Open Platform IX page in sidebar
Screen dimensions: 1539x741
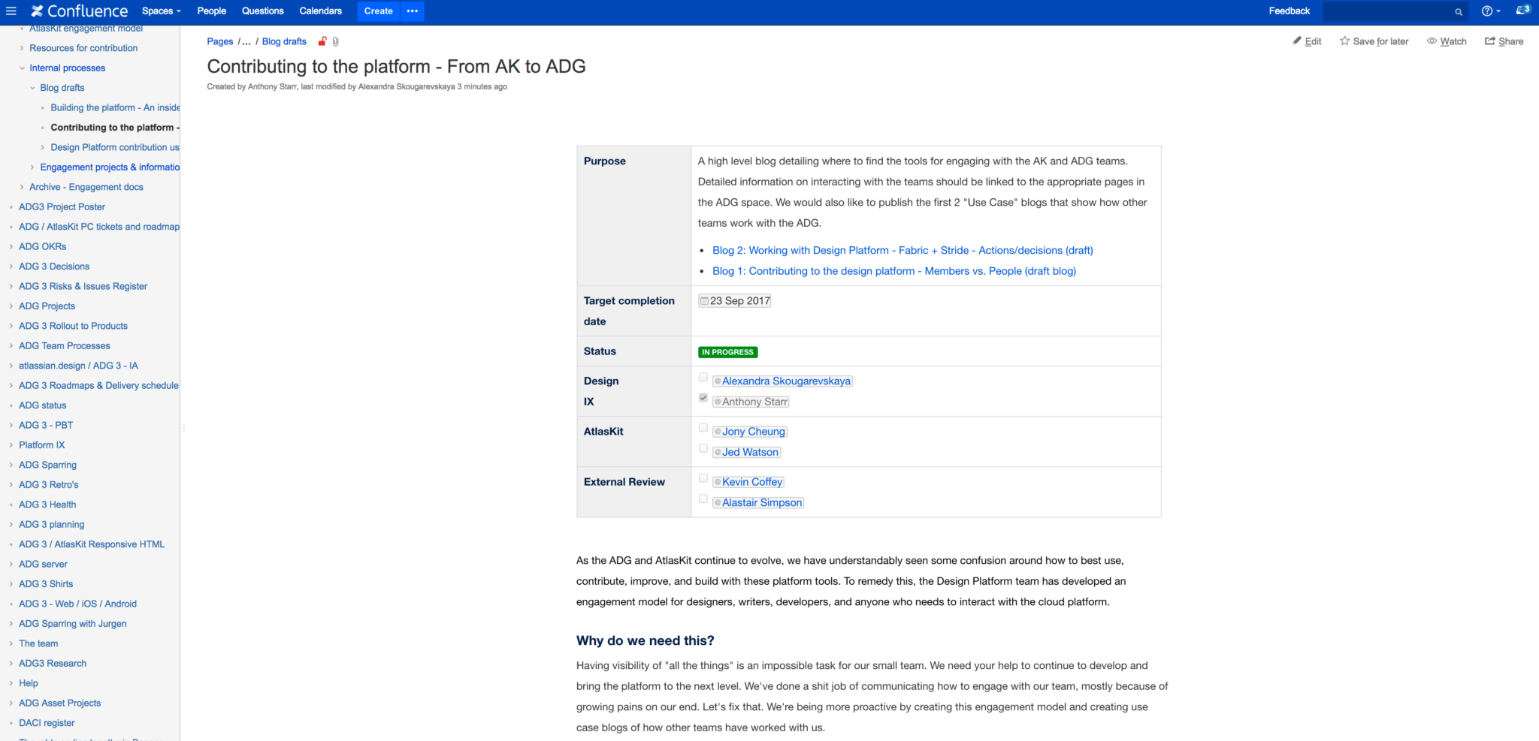pos(42,445)
